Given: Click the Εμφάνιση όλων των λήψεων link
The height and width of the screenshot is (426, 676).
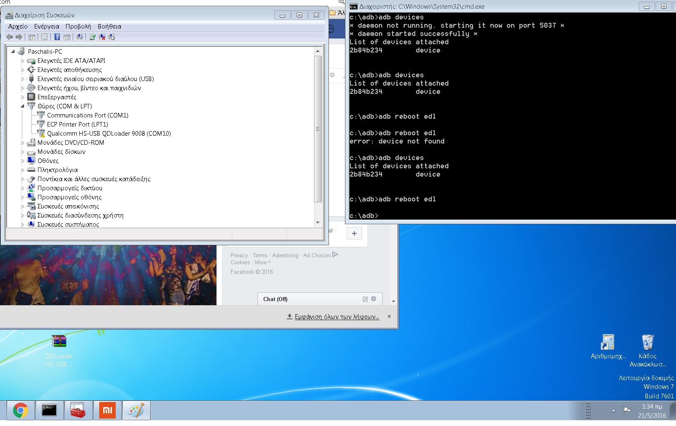Looking at the screenshot, I should [x=337, y=317].
